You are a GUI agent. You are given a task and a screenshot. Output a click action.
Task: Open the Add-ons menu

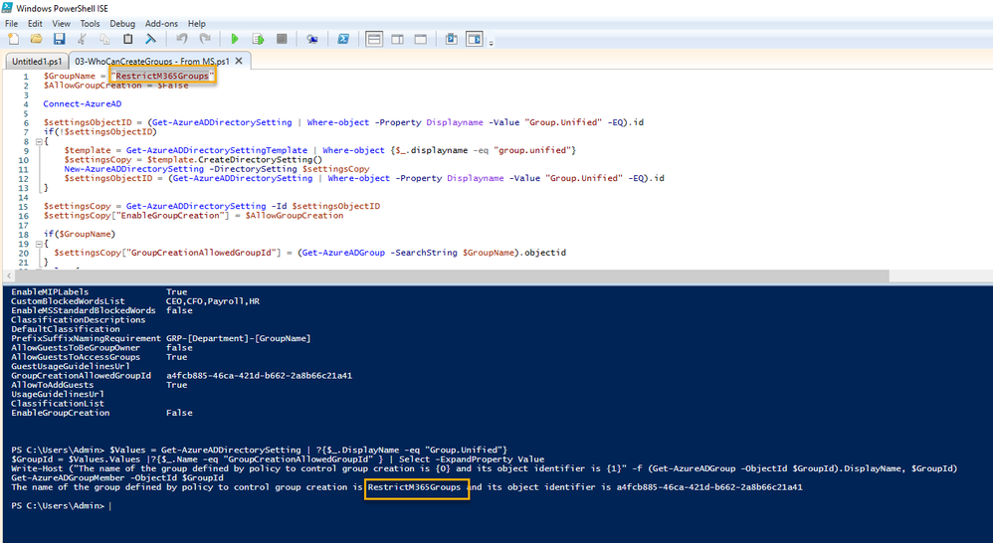[161, 24]
